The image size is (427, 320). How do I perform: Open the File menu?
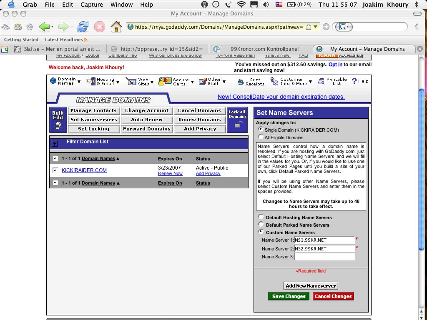[x=50, y=5]
